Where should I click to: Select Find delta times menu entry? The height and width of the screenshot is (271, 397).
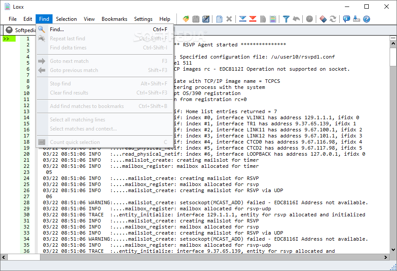coord(105,48)
